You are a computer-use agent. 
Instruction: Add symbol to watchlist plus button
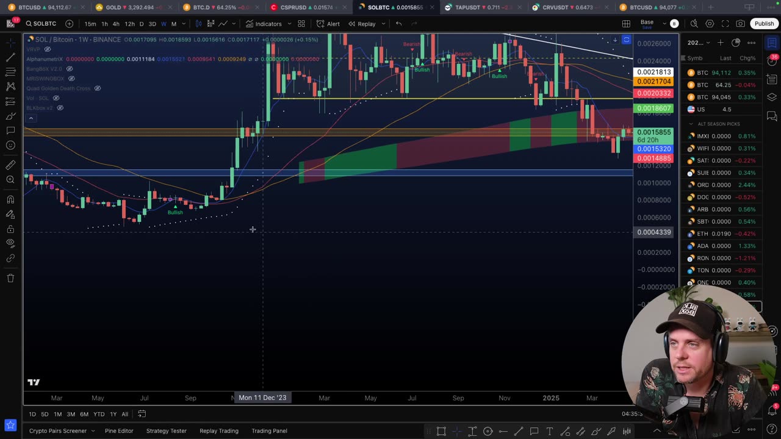pos(721,43)
